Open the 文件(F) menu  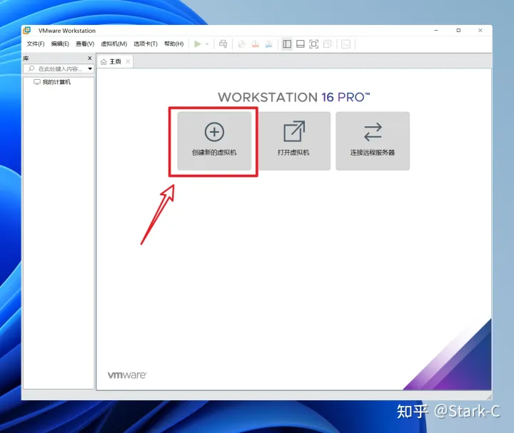click(x=35, y=44)
